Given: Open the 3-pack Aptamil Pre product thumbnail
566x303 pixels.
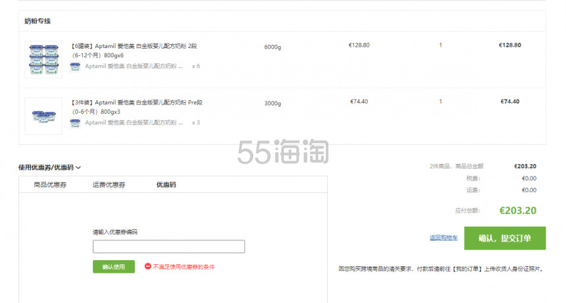Looking at the screenshot, I should coord(43,116).
